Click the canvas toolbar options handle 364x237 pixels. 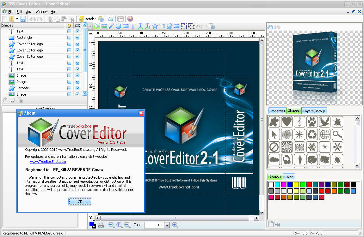90,26
